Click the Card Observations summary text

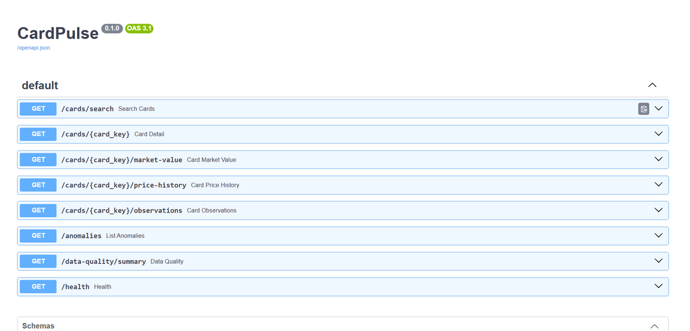[x=212, y=210]
